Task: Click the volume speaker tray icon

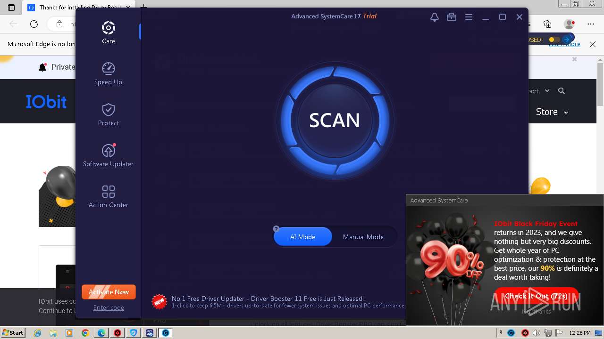Action: 537,333
